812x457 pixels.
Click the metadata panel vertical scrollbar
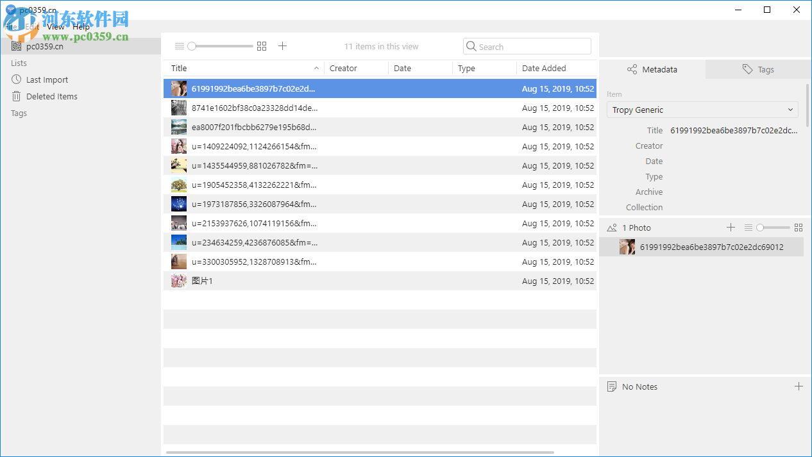click(808, 104)
